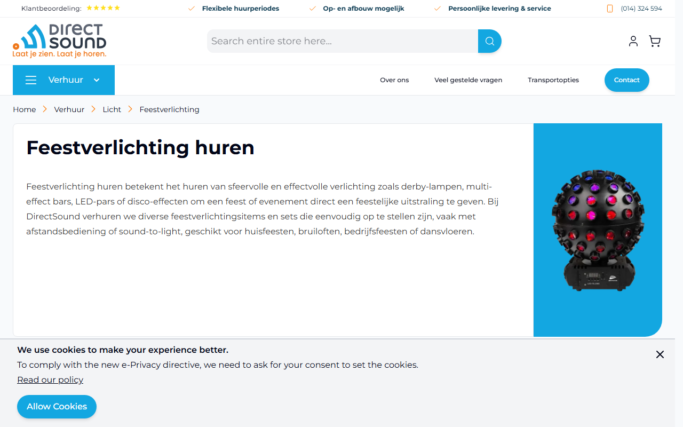This screenshot has height=427, width=683.
Task: Click the hamburger menu icon next to Verhuur
Action: (x=31, y=80)
